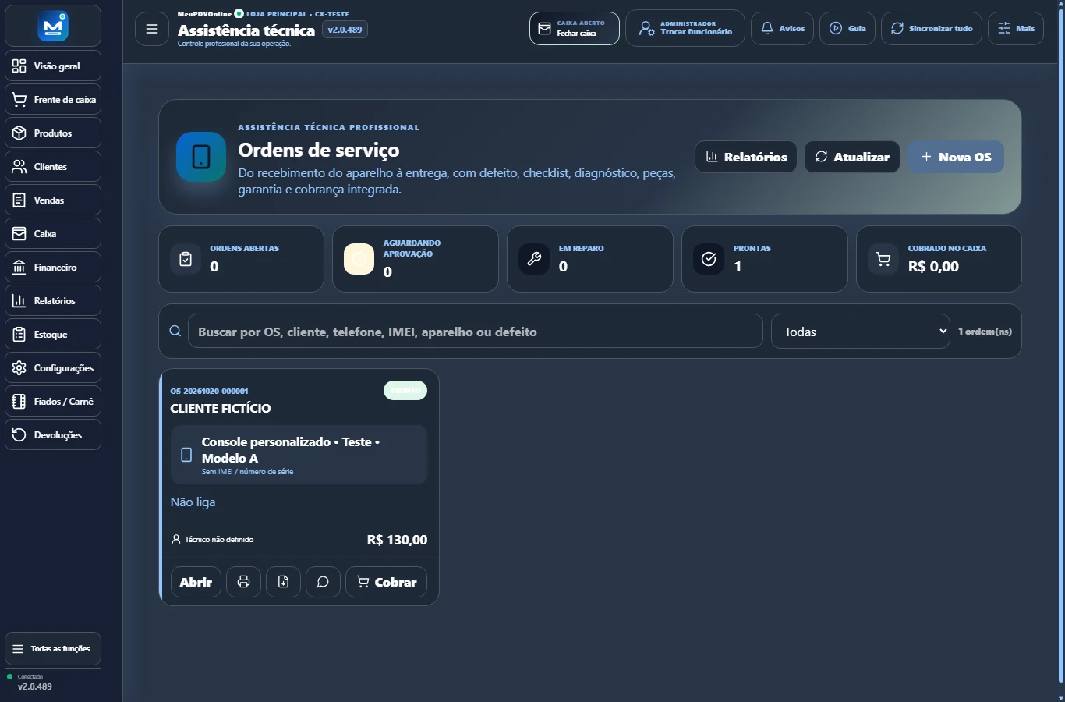Print the order for CLIENTE FICTÍCIO
Image resolution: width=1065 pixels, height=702 pixels.
244,582
